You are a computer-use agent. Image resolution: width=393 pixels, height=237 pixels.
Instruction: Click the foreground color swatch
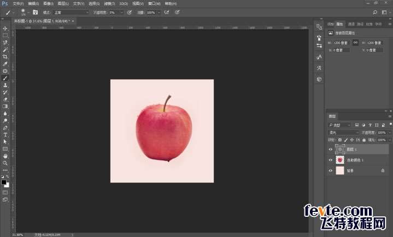[4, 181]
